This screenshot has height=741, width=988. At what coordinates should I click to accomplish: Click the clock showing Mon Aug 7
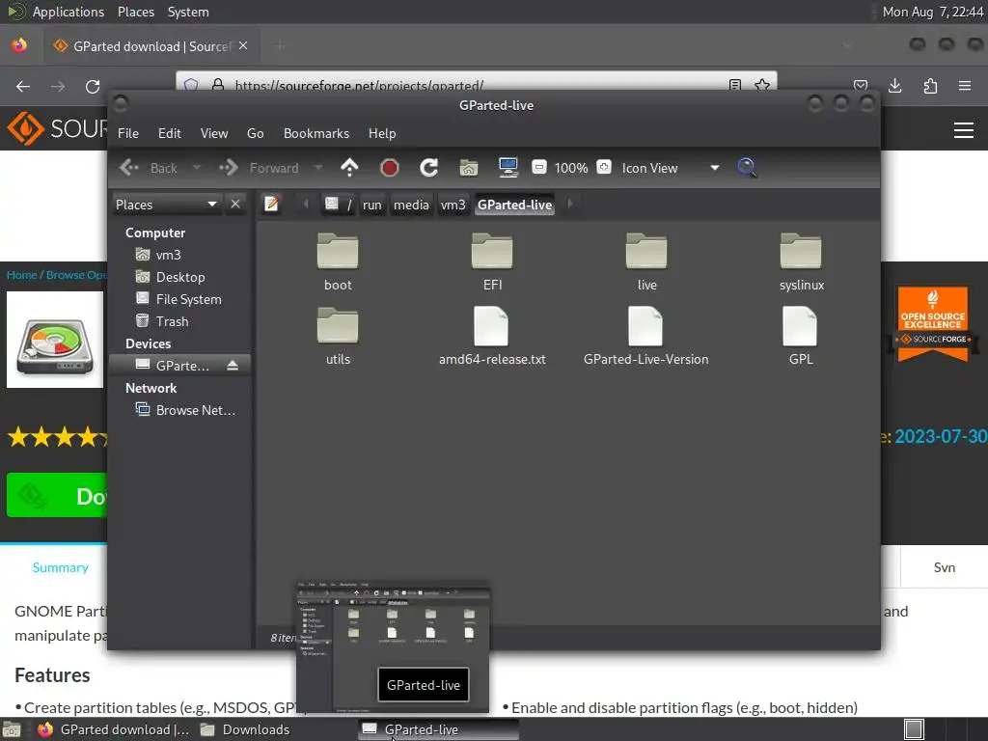[933, 12]
